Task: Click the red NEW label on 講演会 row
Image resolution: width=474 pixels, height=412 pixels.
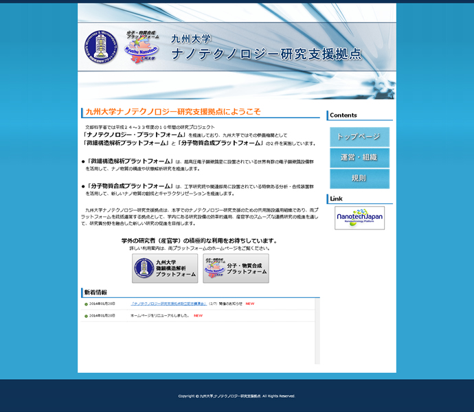Action: (x=250, y=304)
